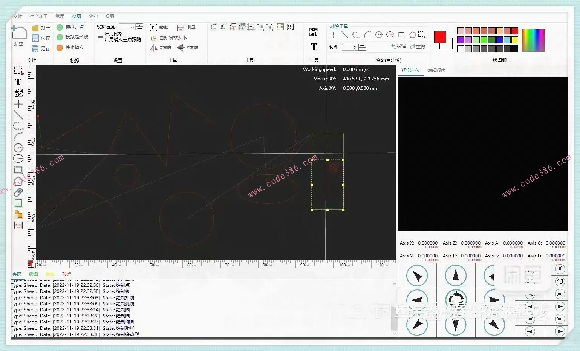Screen dimensions: 580x351
Task: Select the ellipse tool in 轴绘工具
Action: (390, 35)
